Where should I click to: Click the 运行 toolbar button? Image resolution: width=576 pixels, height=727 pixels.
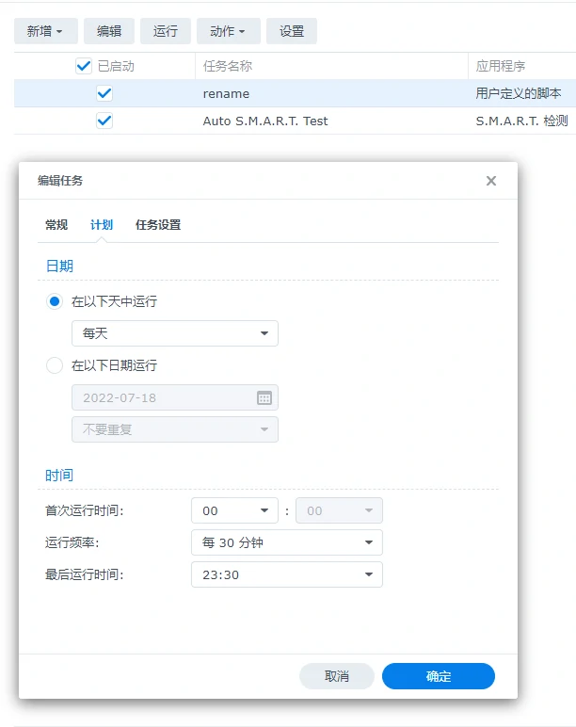(166, 31)
